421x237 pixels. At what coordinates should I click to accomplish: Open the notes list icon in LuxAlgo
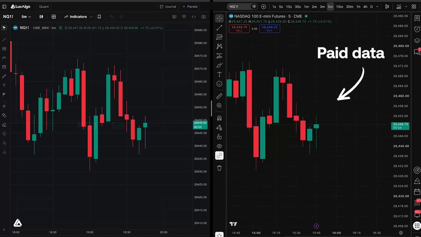pyautogui.click(x=174, y=17)
